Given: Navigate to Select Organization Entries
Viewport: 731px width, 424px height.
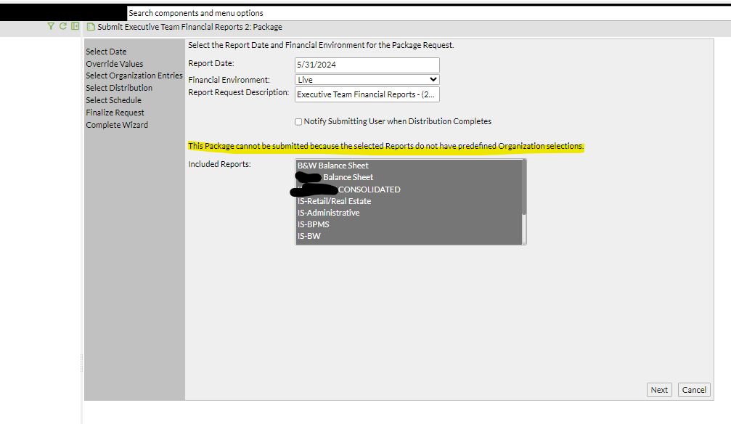Looking at the screenshot, I should click(134, 76).
